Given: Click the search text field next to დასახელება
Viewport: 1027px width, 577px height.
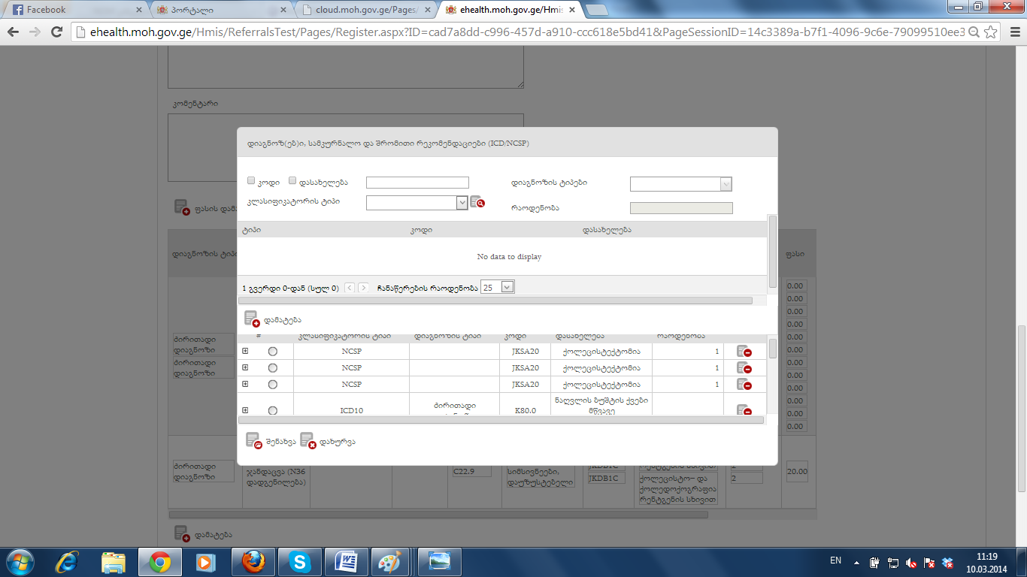Looking at the screenshot, I should point(417,183).
